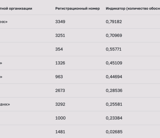Click indicator value 0,02685
This screenshot has height=138, width=160.
[x=114, y=132]
